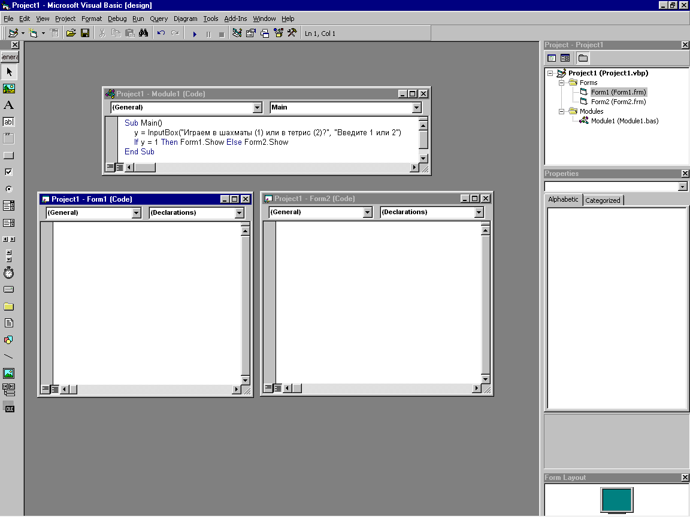
Task: Click the Module1 vertical scrollbar down arrow
Action: click(423, 158)
